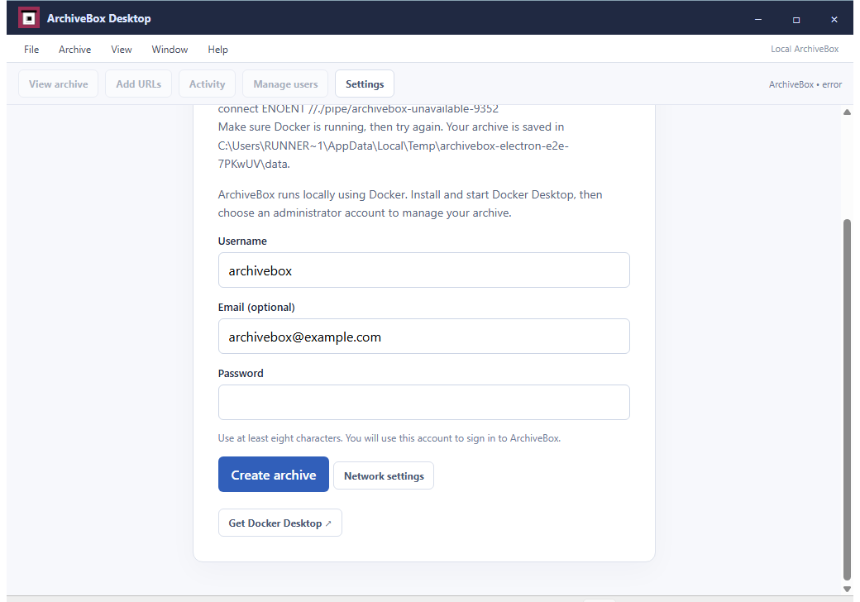Click the scrollbar down arrow
Screen dimensions: 860x602
pos(847,589)
